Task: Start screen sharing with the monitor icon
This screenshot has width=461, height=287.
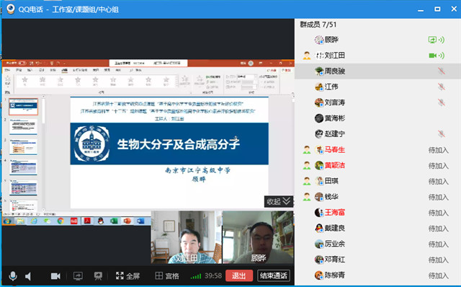Action: (x=78, y=276)
